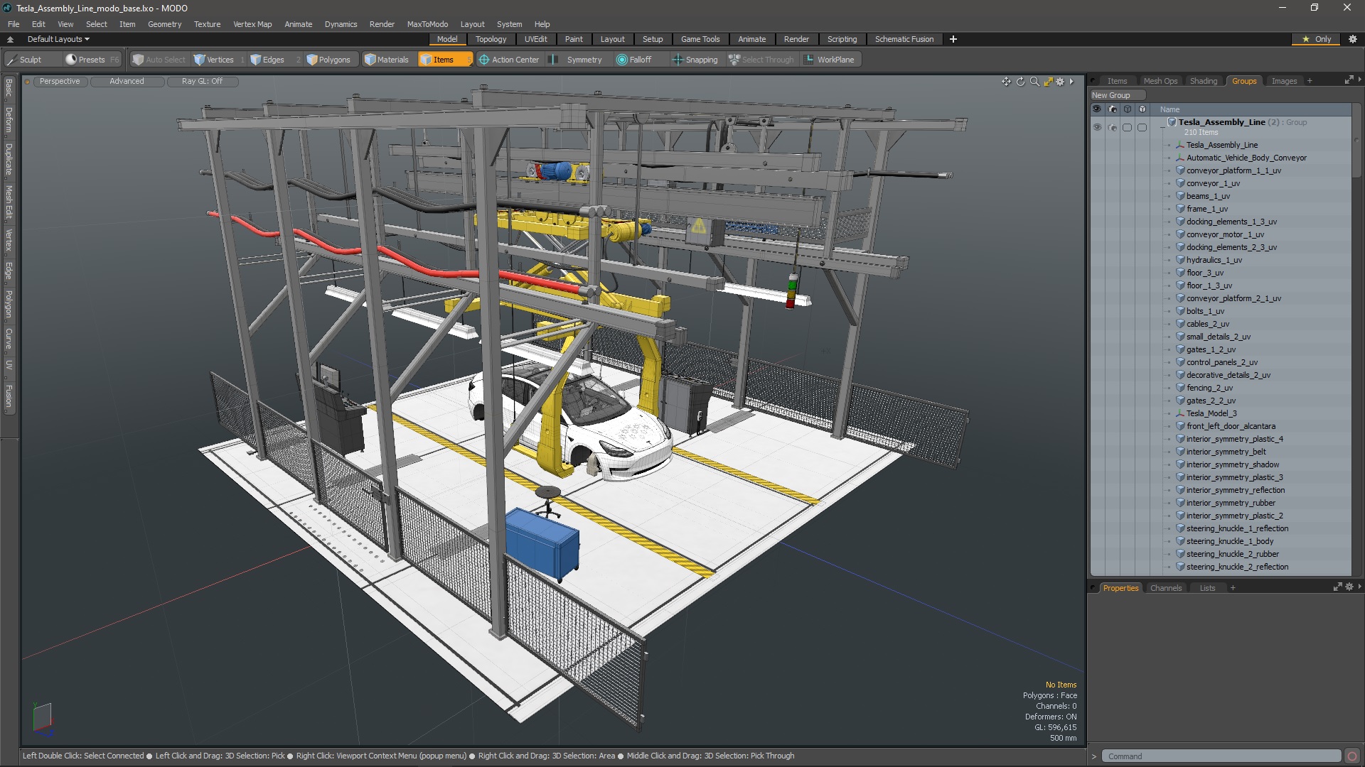Switch to the UVEdit layout tab
Image resolution: width=1365 pixels, height=767 pixels.
click(535, 39)
